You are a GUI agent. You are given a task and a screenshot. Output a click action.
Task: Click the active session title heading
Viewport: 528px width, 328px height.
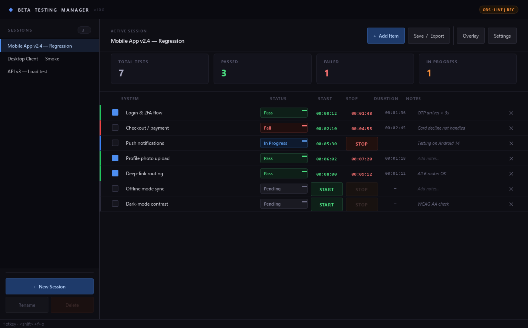coord(148,41)
